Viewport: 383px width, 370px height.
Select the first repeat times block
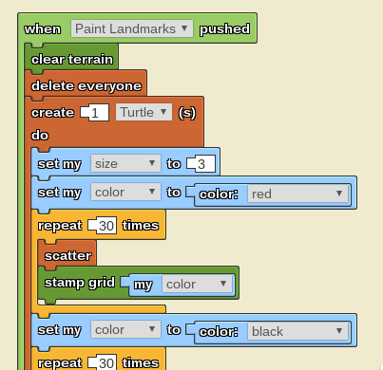tap(99, 225)
